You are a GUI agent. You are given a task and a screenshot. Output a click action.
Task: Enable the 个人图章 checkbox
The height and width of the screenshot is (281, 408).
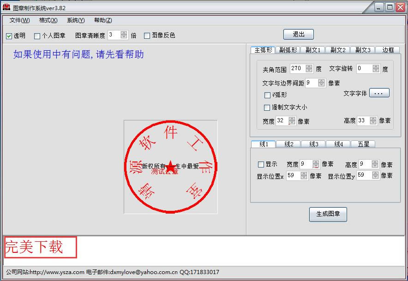(37, 36)
